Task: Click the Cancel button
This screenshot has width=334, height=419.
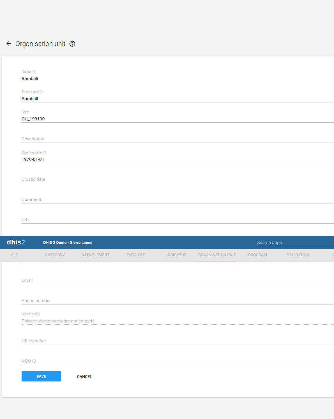Action: pos(84,377)
